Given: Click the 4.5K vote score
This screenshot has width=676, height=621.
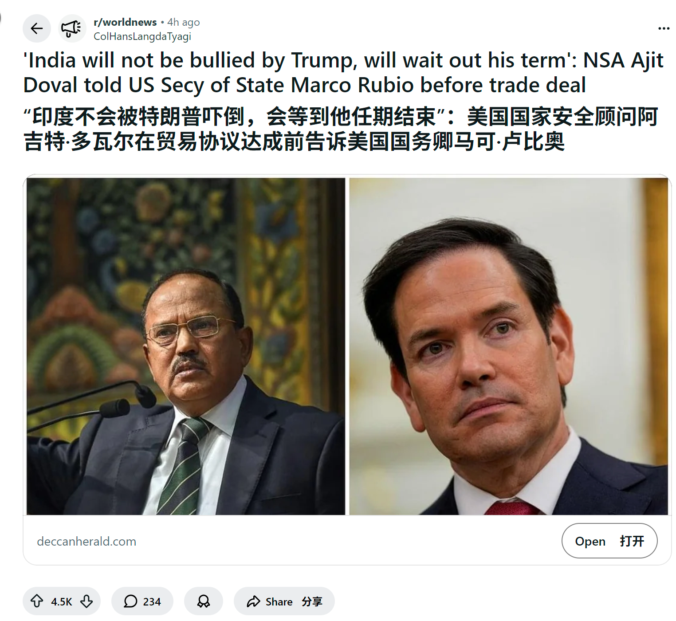Looking at the screenshot, I should (61, 601).
